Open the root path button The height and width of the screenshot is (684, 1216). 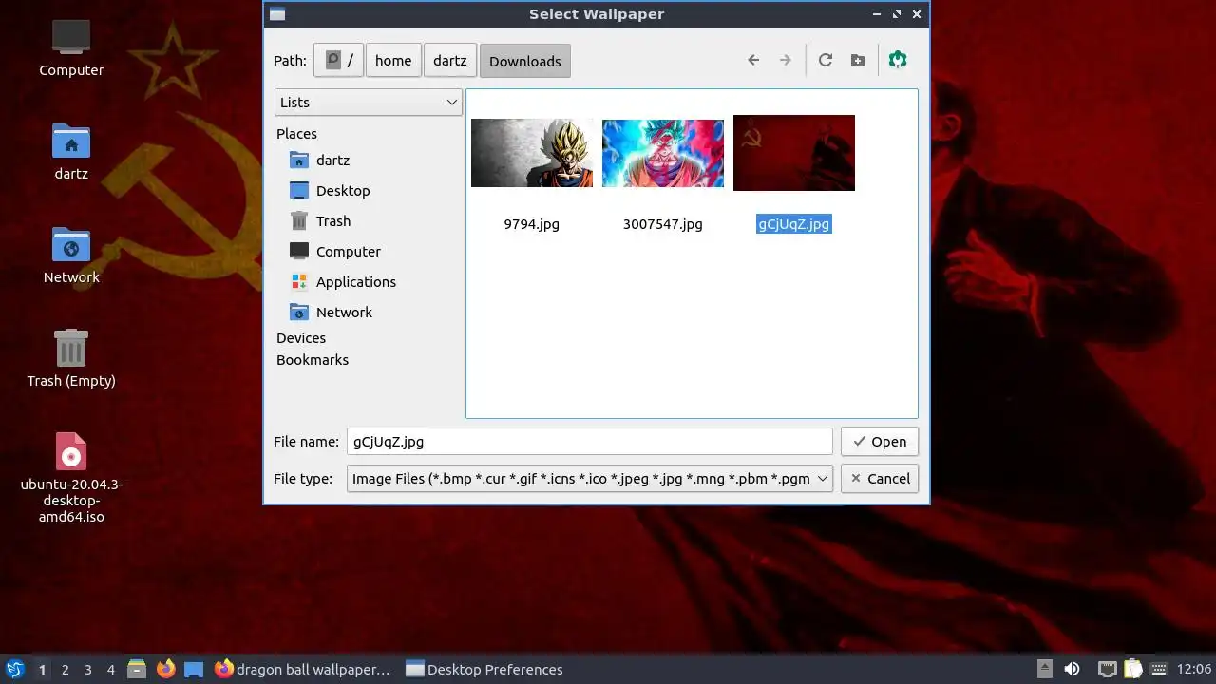point(338,61)
